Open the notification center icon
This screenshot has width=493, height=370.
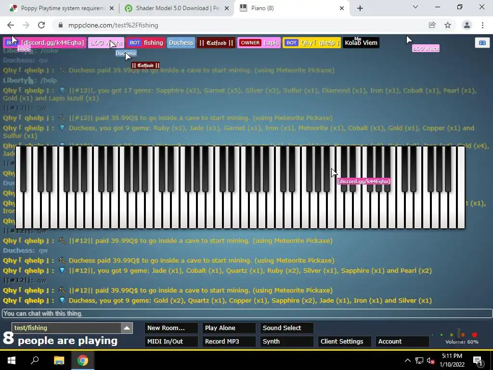tap(478, 360)
